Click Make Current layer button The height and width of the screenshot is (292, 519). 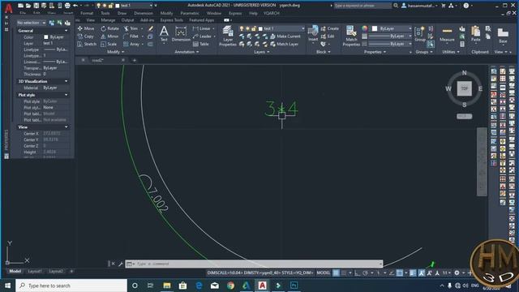[285, 36]
